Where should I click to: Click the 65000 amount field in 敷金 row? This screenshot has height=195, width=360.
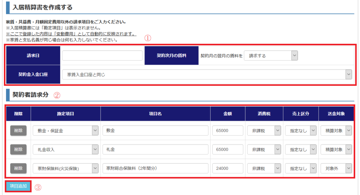(227, 130)
